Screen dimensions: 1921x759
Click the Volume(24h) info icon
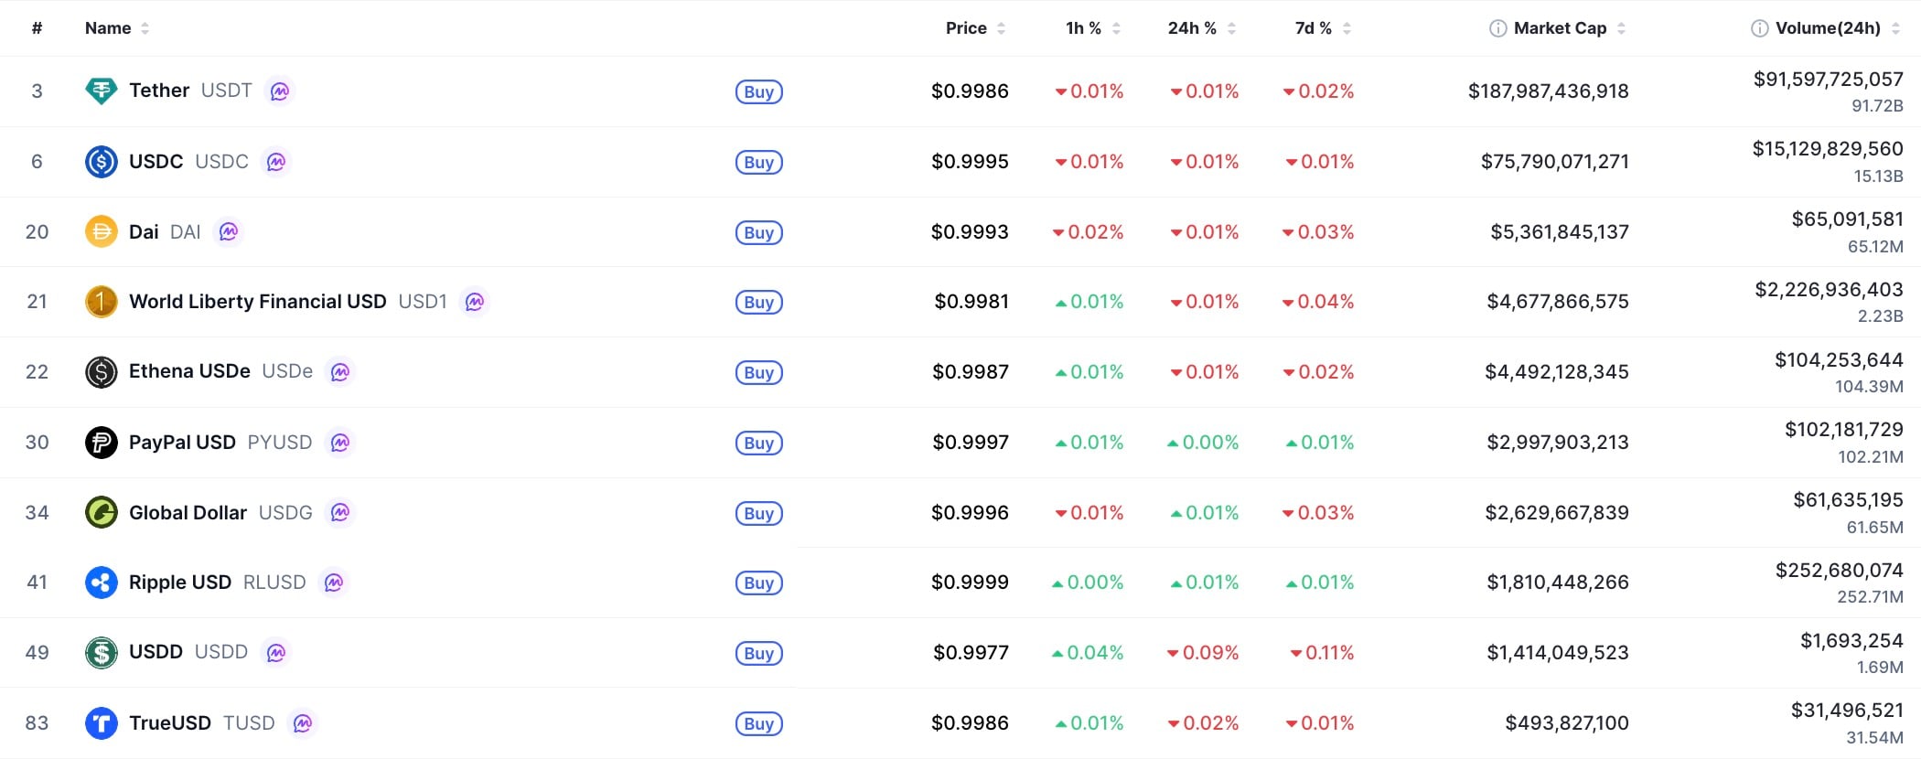pos(1759,28)
